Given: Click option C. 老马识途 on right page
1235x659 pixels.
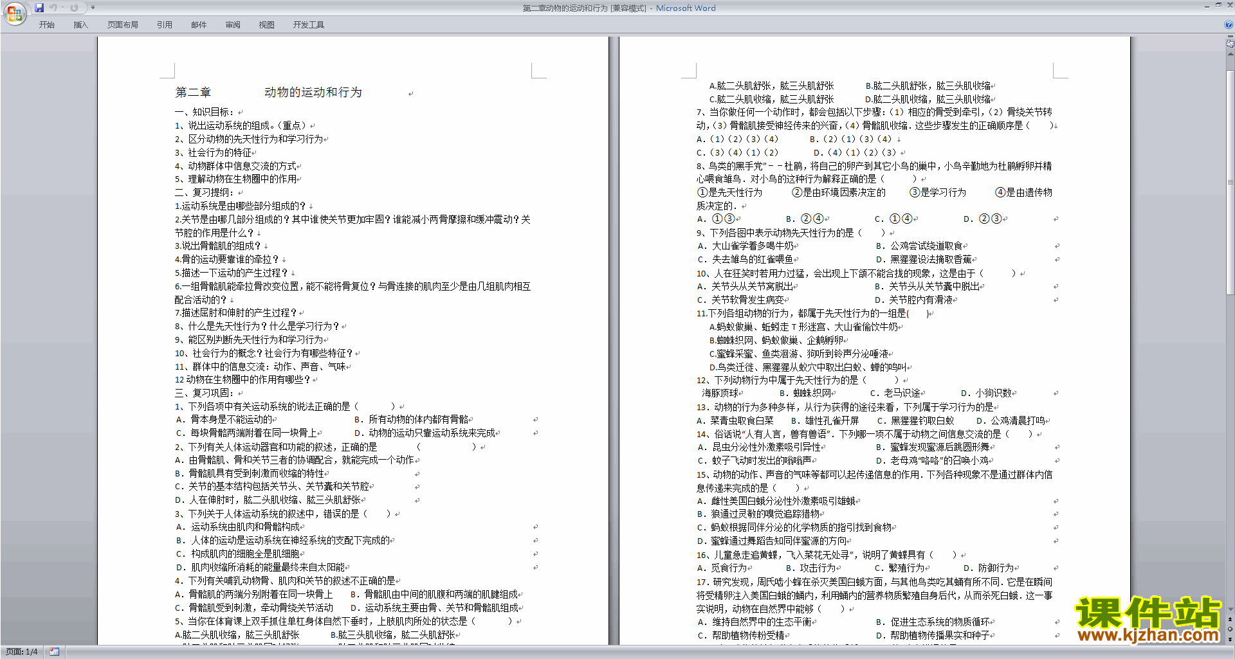Looking at the screenshot, I should click(x=895, y=393).
